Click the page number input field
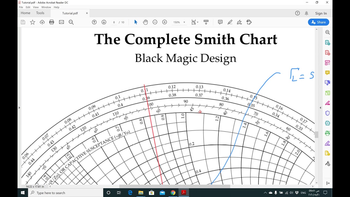The width and height of the screenshot is (350, 197). [x=114, y=22]
